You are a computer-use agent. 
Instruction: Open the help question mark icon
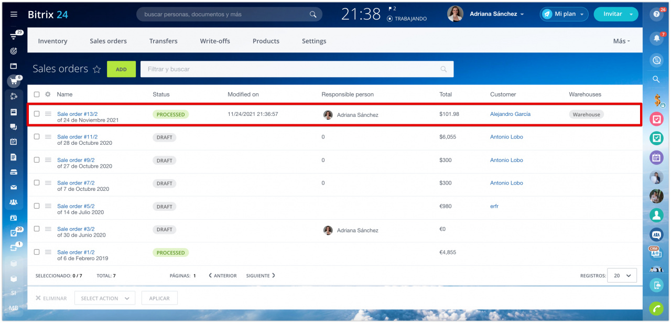click(656, 14)
